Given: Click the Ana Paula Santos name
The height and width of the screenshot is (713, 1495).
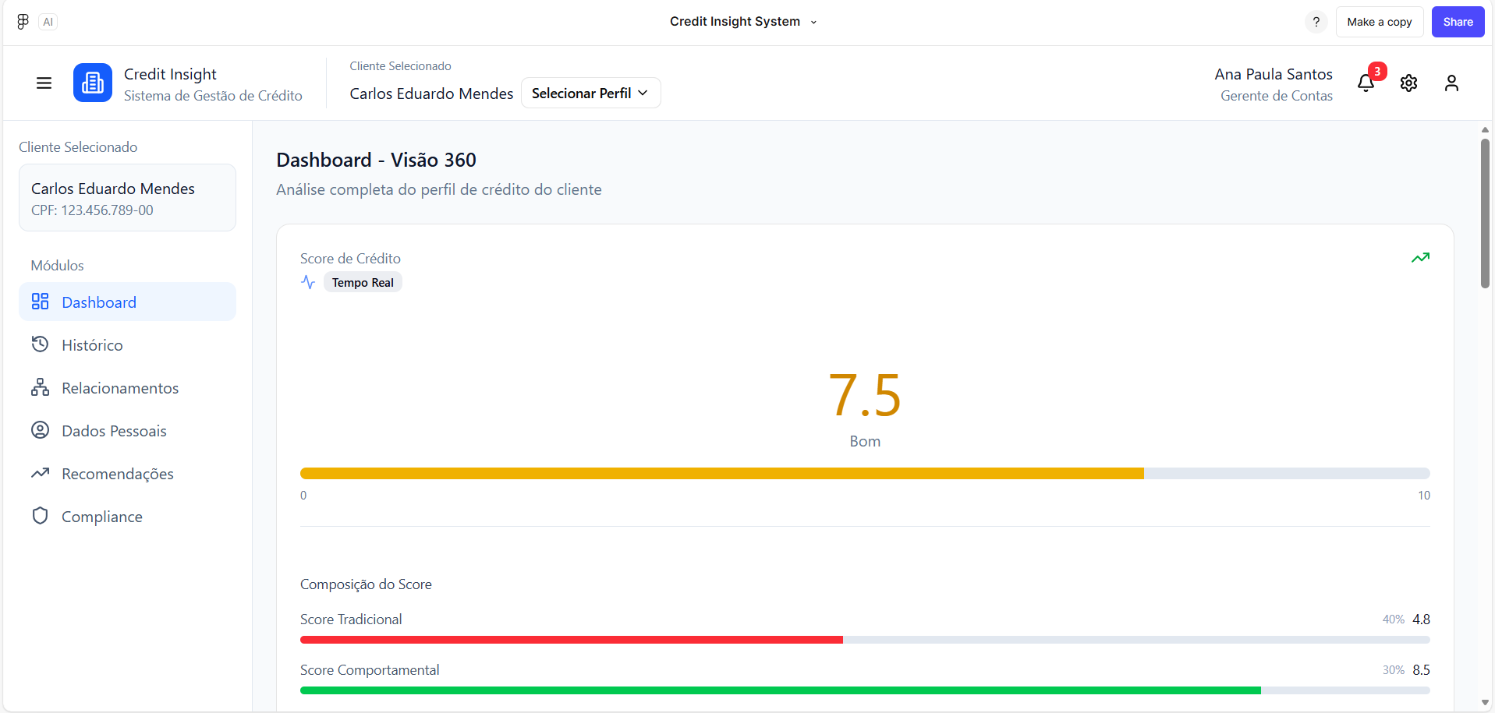Looking at the screenshot, I should (1274, 74).
